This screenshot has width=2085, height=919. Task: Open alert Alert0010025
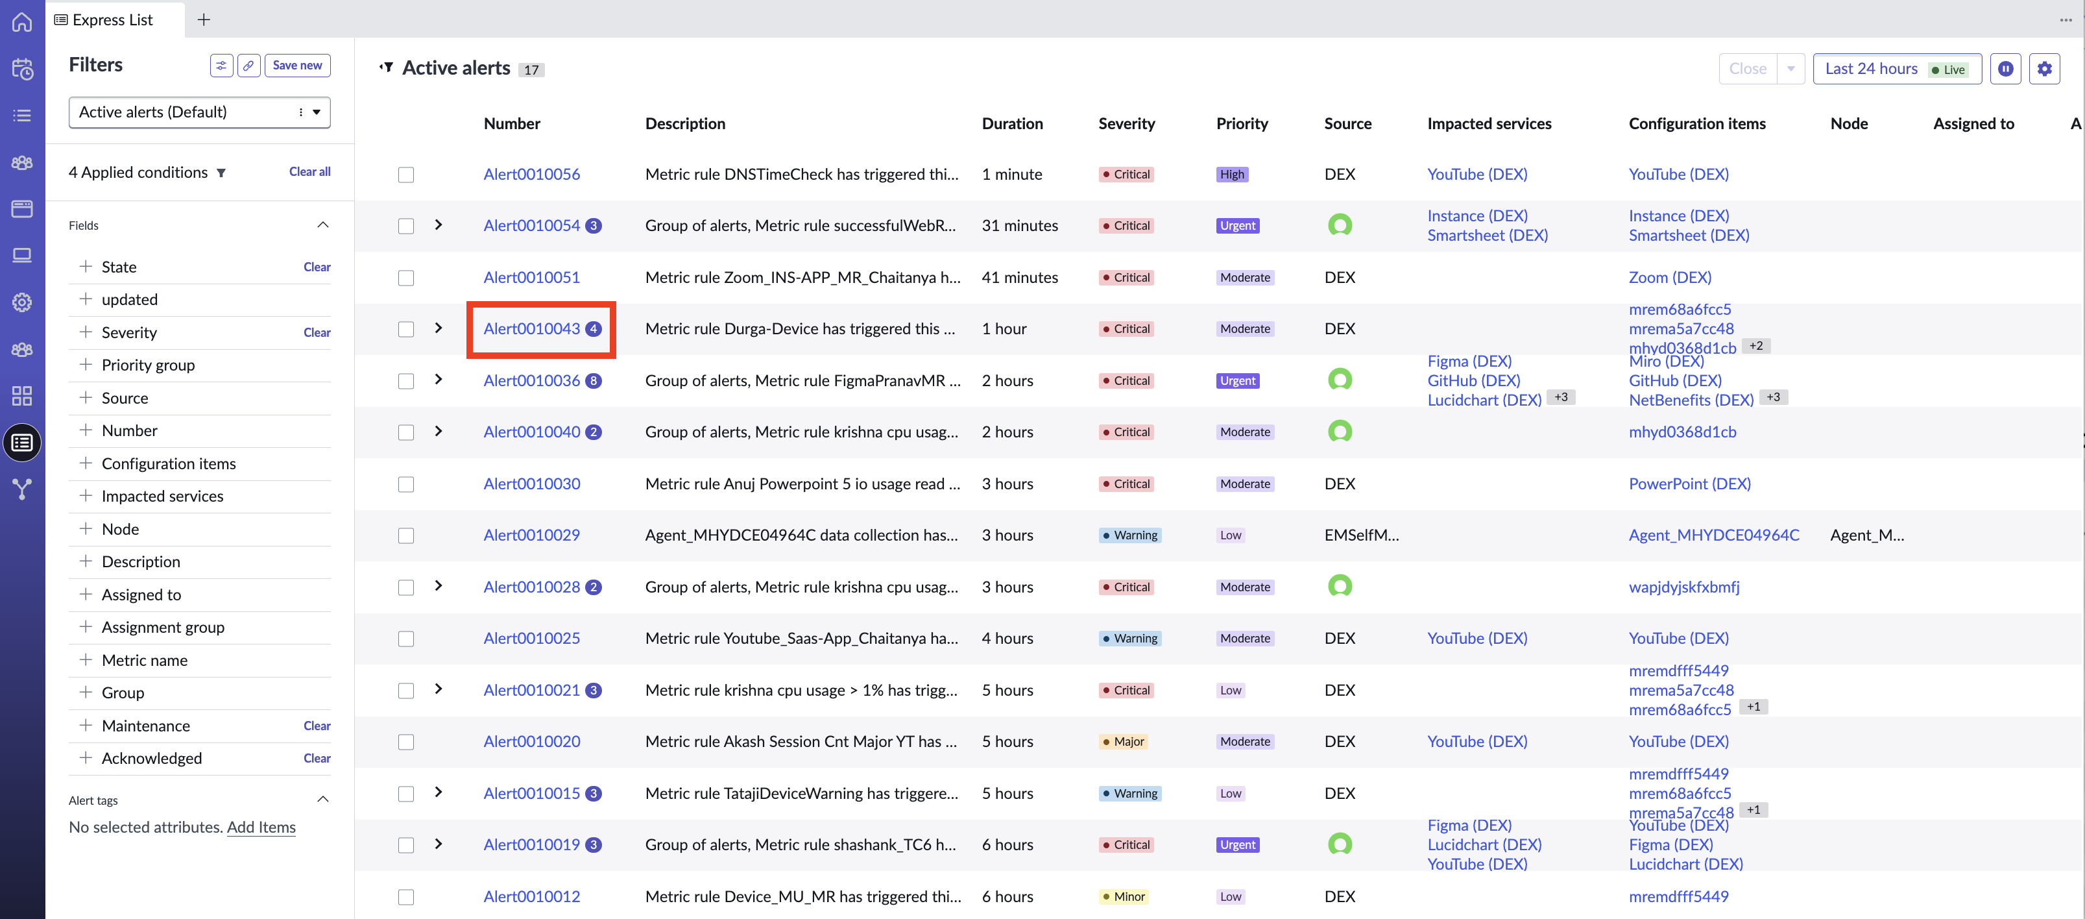(x=531, y=639)
